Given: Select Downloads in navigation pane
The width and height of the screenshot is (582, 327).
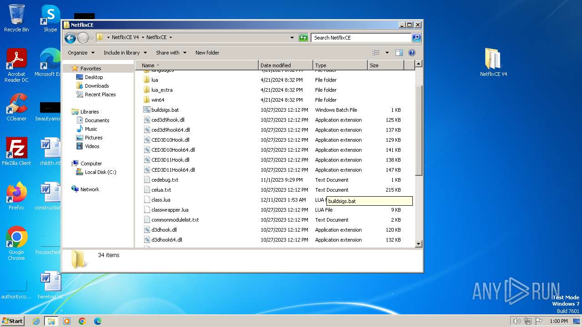Looking at the screenshot, I should click(96, 86).
